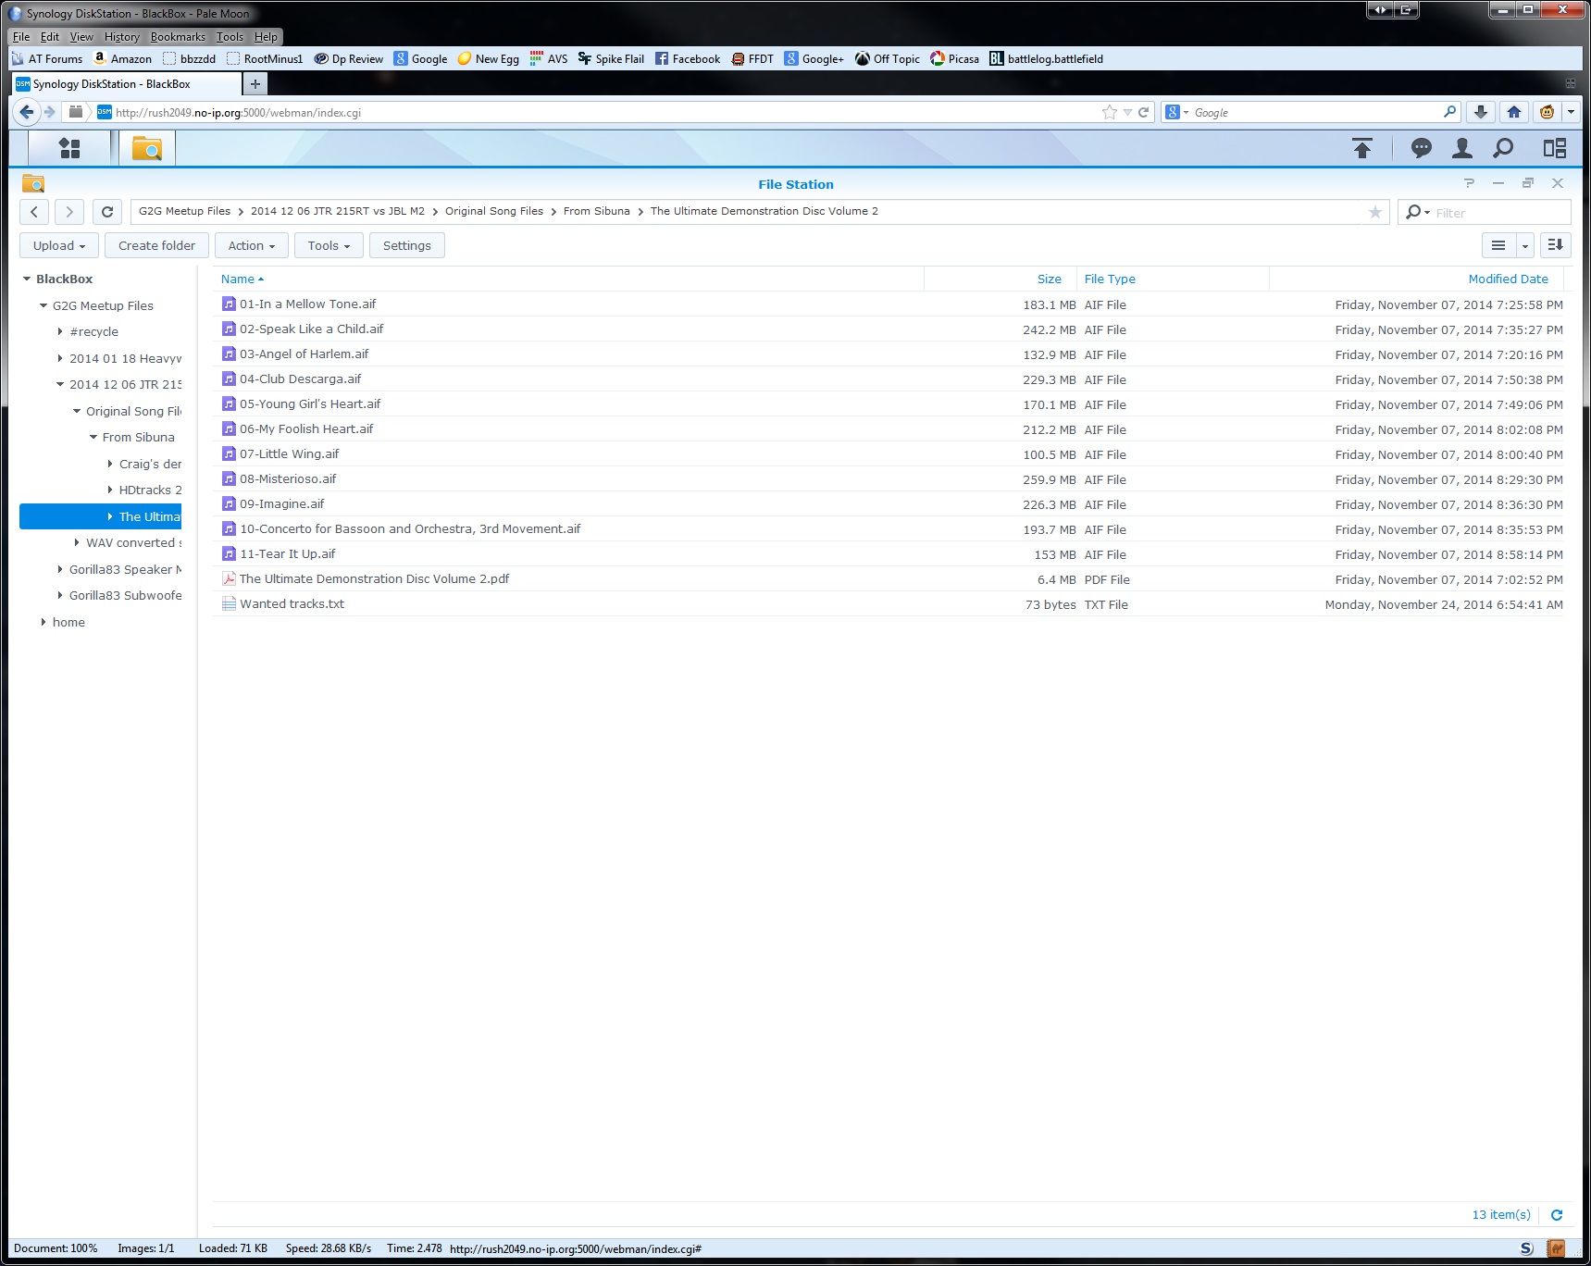Expand the home folder tree node
The width and height of the screenshot is (1591, 1266).
[x=44, y=622]
